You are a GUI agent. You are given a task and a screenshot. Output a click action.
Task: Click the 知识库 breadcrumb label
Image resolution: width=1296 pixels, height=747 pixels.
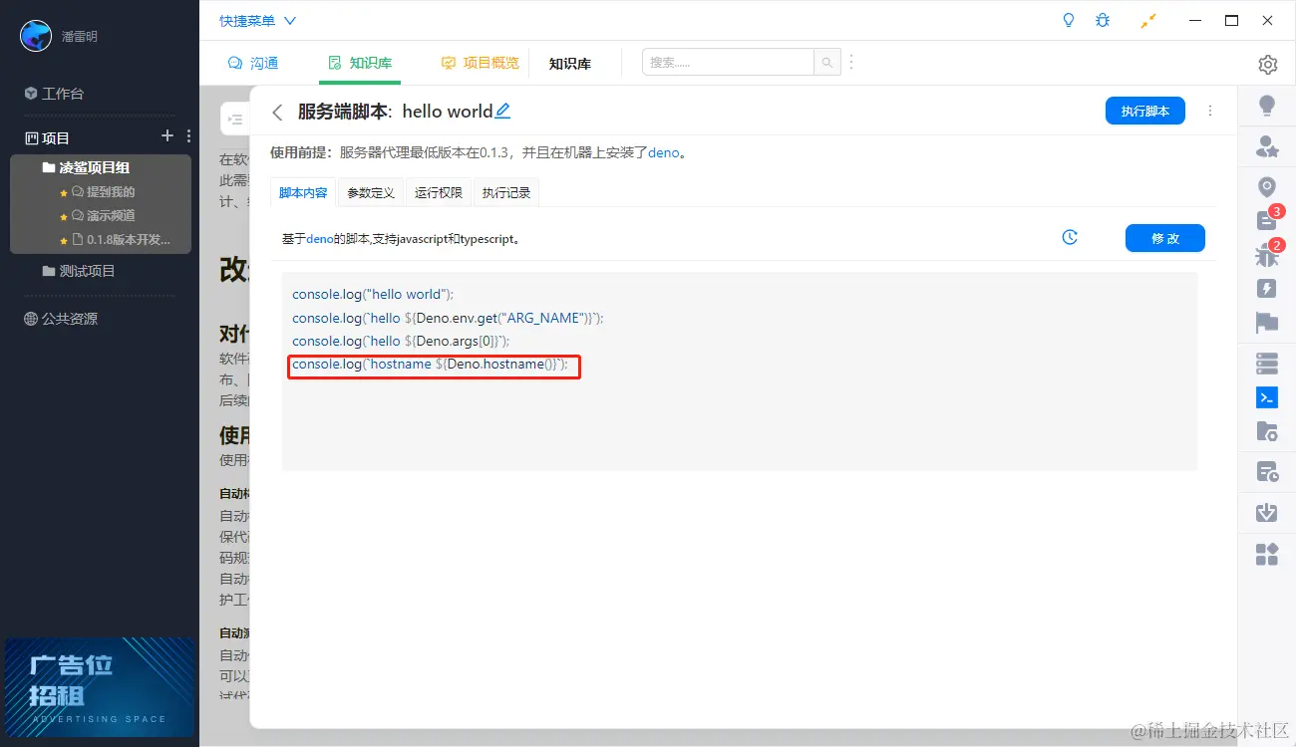(x=570, y=63)
